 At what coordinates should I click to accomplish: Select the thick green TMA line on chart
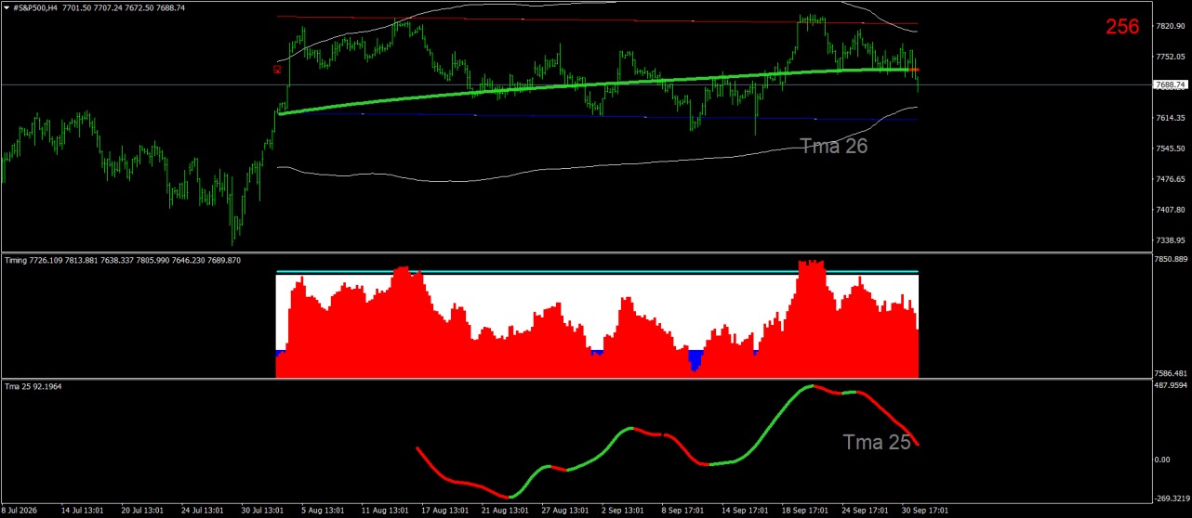click(x=599, y=85)
